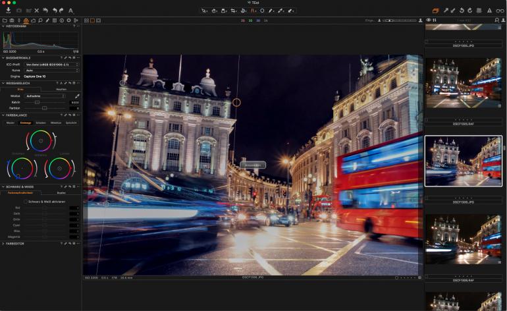Click the delete X icon in toolbar
Viewport: 507px width, 311px height.
tap(36, 11)
